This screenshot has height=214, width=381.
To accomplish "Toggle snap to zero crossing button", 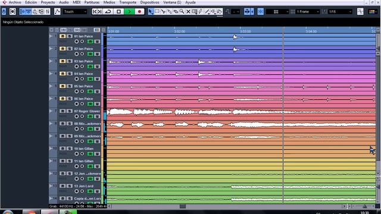I will click(x=360, y=11).
